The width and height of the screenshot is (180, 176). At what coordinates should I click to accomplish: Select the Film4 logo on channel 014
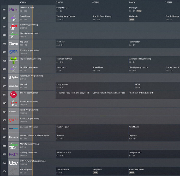13,27
